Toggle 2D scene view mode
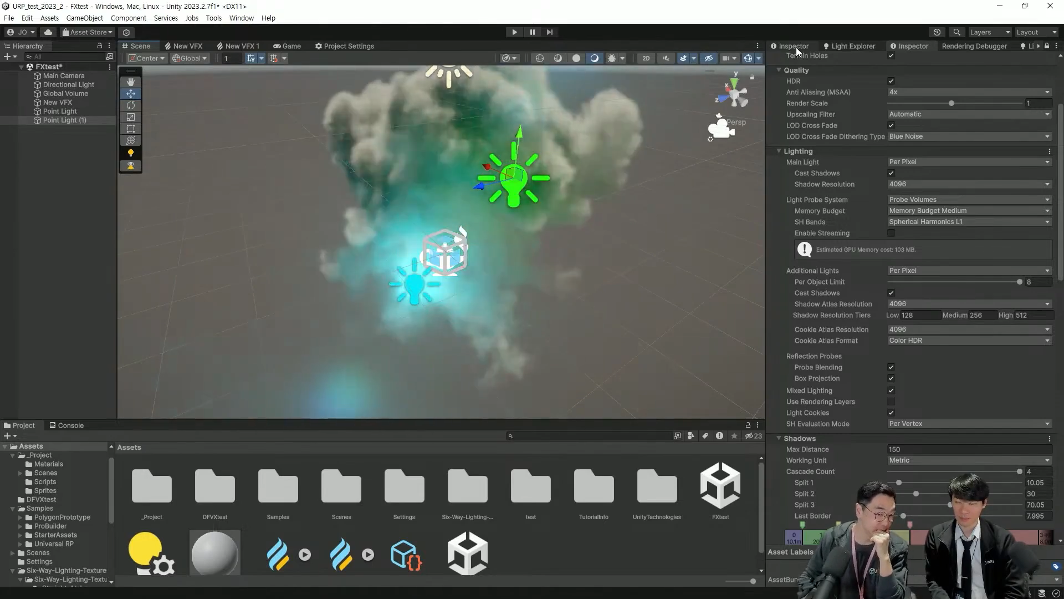Screen dimensions: 1064x599 (646, 58)
